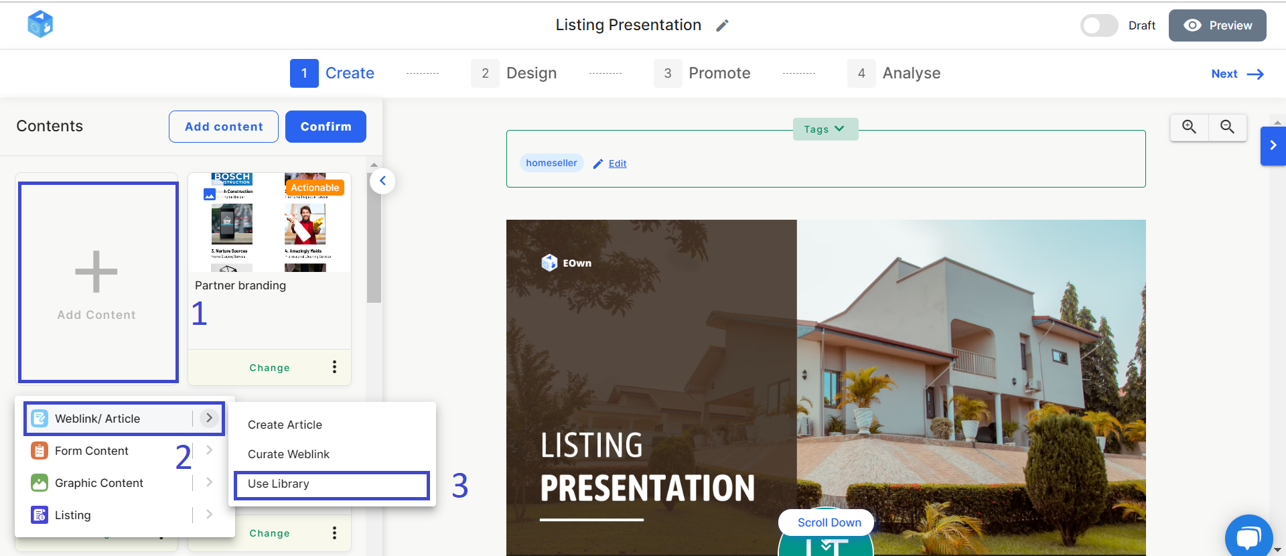Open the chat support bubble
The height and width of the screenshot is (556, 1286).
[x=1248, y=537]
